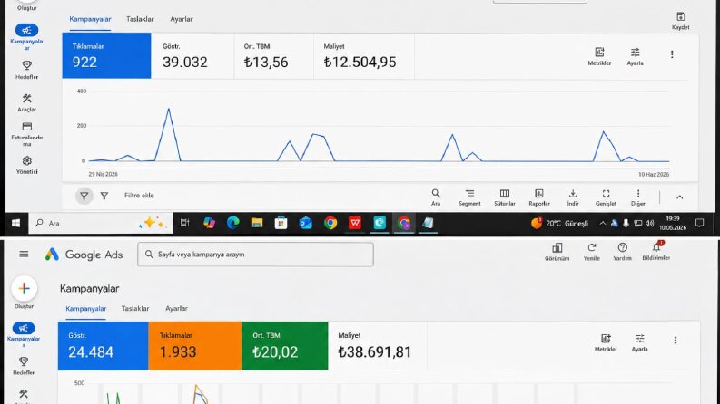
Task: Select Hedefler in the lower window sidebar
Action: [24, 366]
